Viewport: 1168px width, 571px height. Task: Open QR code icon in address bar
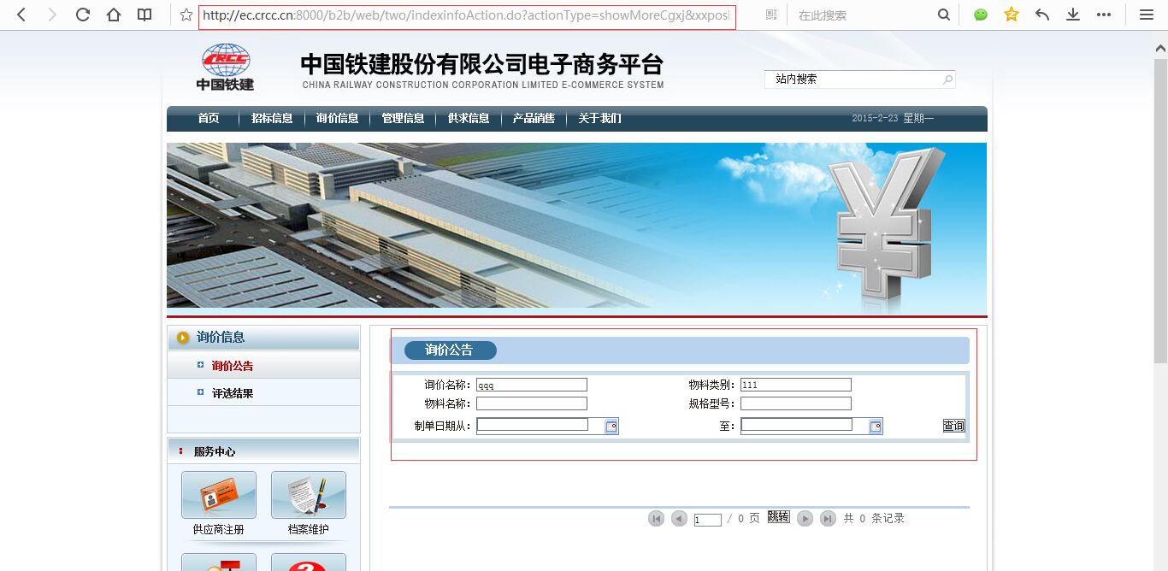(x=771, y=15)
